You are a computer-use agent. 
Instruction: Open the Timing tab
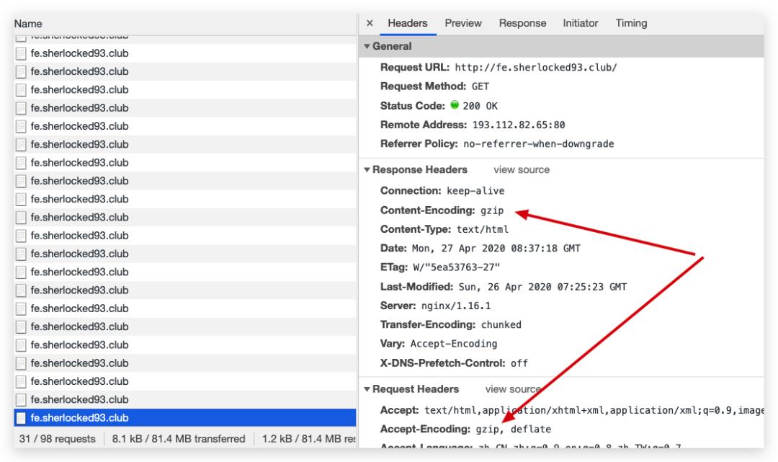point(631,23)
